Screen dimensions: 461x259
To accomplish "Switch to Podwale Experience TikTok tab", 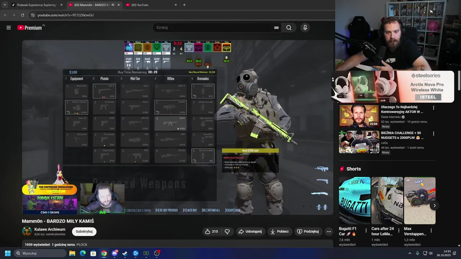I will pos(37,5).
